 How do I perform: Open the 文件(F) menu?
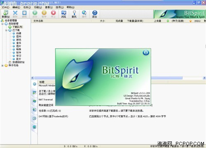pyautogui.click(x=5, y=7)
